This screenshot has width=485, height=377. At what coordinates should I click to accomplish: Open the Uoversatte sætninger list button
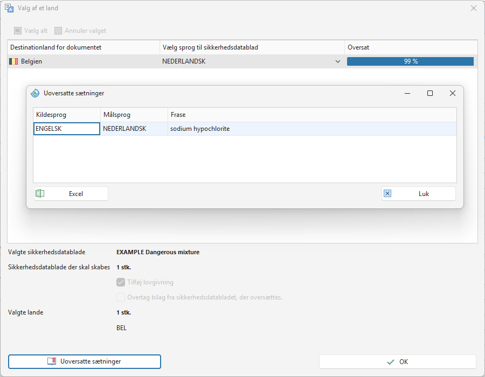pos(85,361)
